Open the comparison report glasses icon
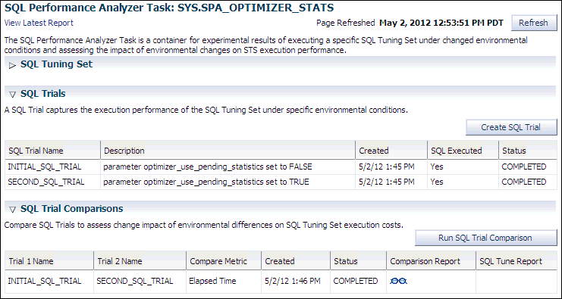 click(x=399, y=281)
